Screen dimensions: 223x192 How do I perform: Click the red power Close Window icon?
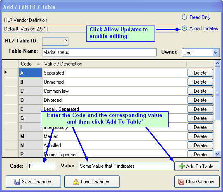click(181, 182)
